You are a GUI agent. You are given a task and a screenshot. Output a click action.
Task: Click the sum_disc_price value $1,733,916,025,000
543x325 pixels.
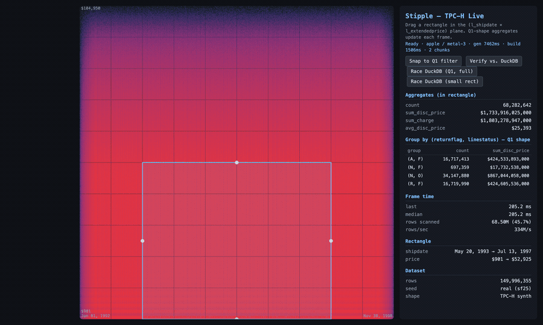pos(506,113)
